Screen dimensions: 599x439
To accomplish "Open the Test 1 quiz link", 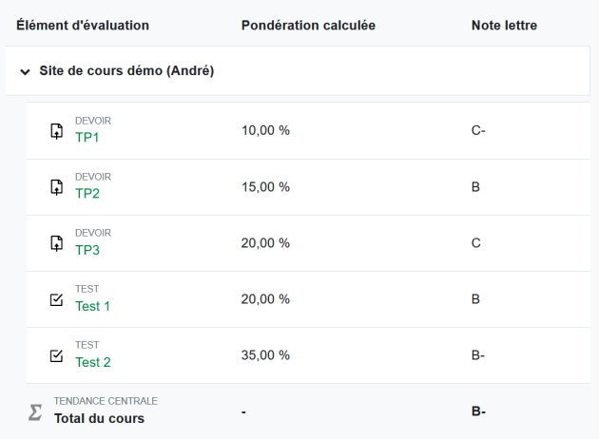I will click(x=93, y=306).
